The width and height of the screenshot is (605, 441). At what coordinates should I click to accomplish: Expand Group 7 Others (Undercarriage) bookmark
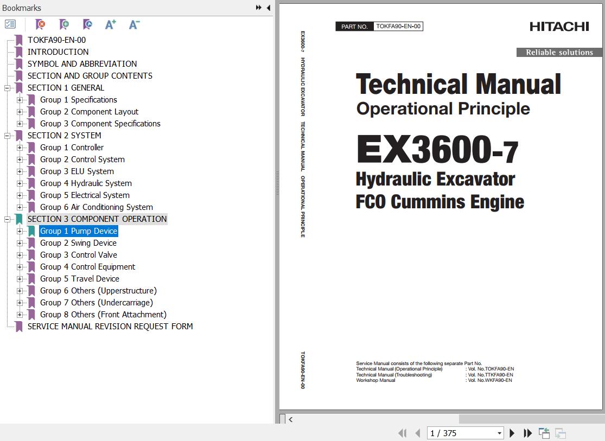click(20, 303)
